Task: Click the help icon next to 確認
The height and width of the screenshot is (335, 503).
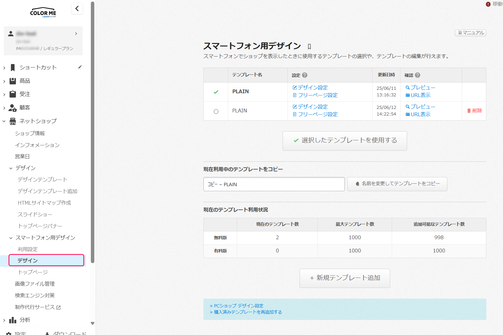Action: [x=417, y=75]
